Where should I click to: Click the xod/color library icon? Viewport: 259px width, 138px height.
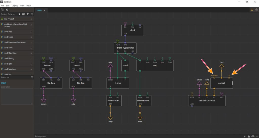2,37
